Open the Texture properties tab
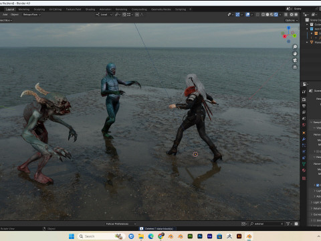 (x=304, y=178)
